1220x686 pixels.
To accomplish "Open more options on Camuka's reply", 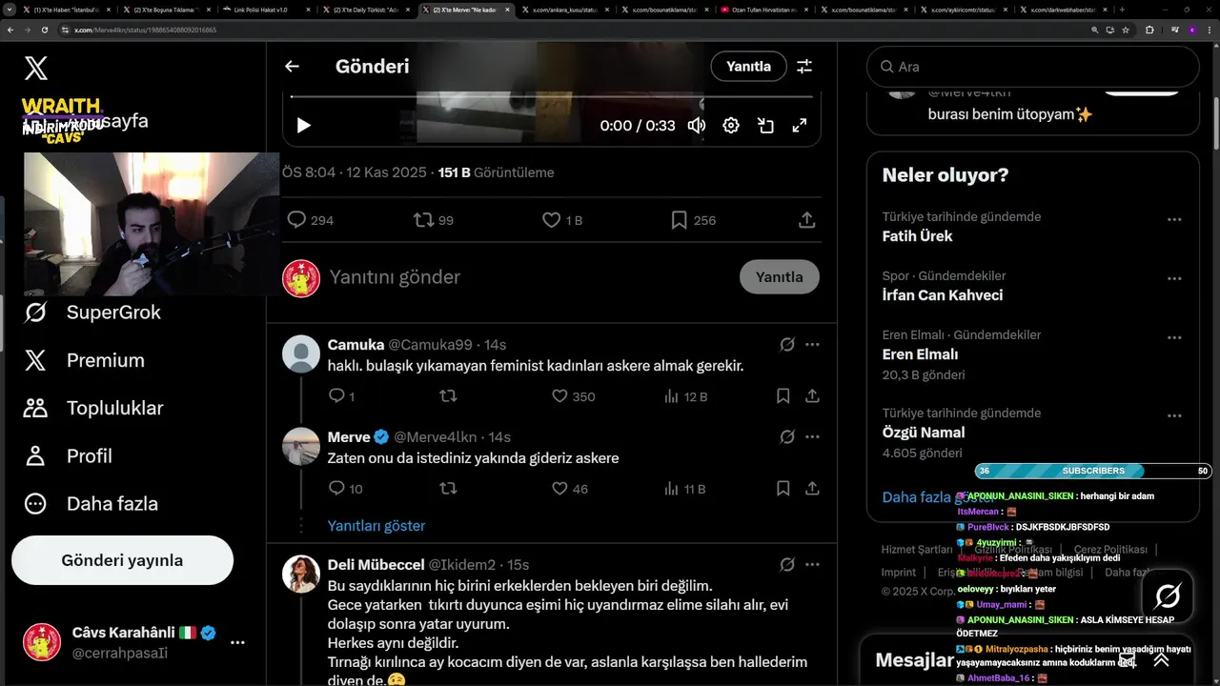I will coord(812,345).
